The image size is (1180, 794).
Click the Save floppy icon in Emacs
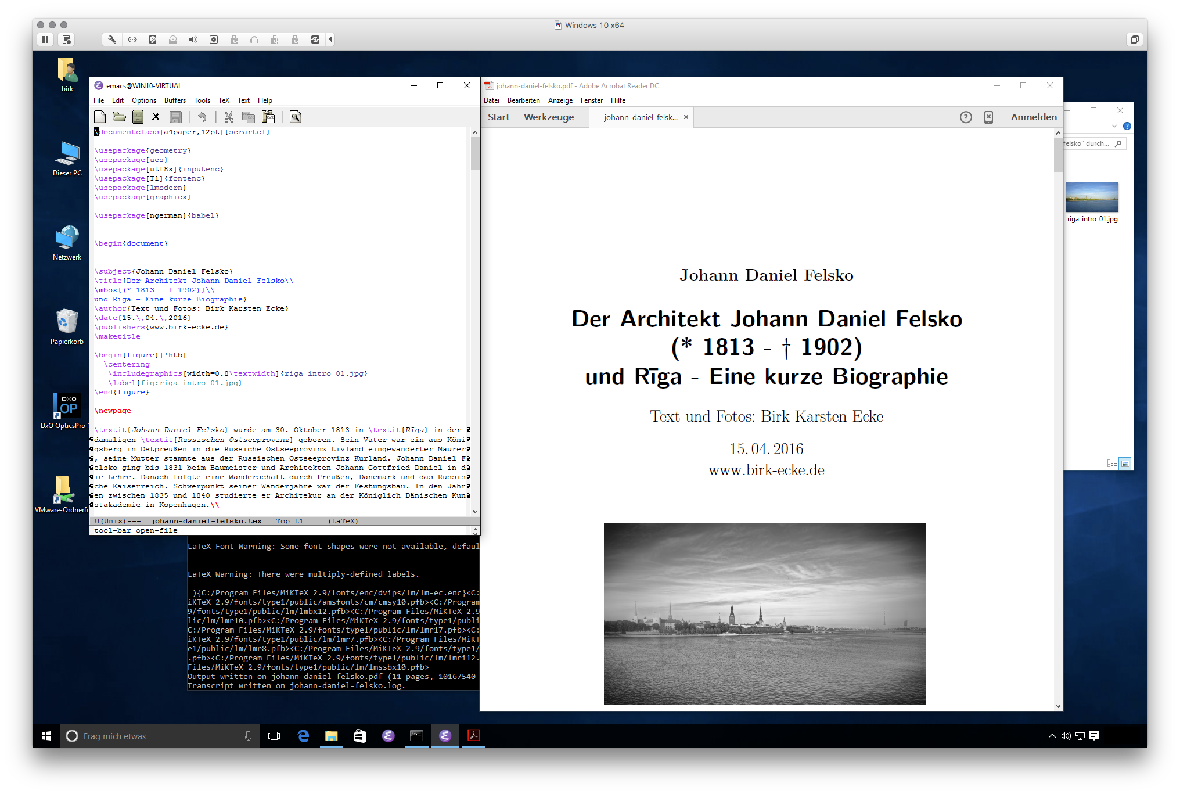coord(175,117)
